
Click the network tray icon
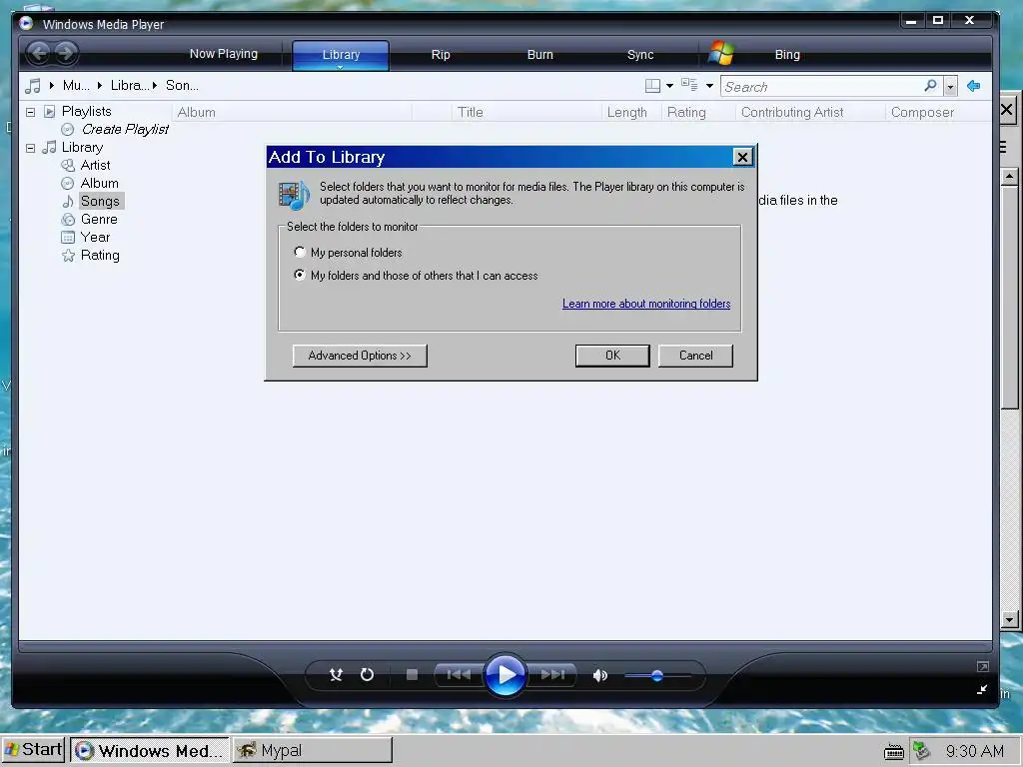tap(920, 751)
